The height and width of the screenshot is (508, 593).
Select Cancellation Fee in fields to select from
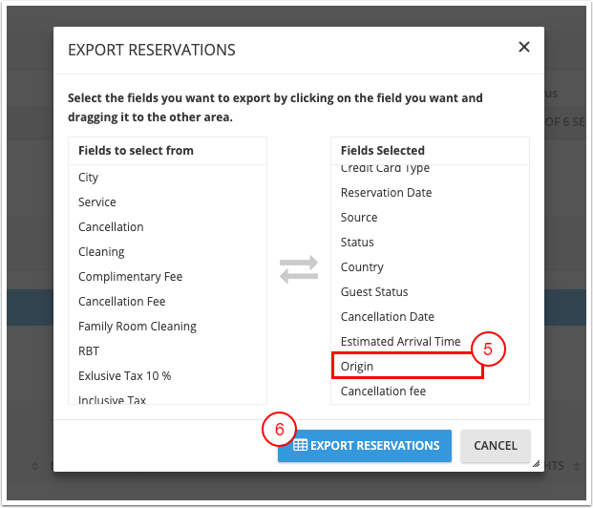(x=122, y=302)
